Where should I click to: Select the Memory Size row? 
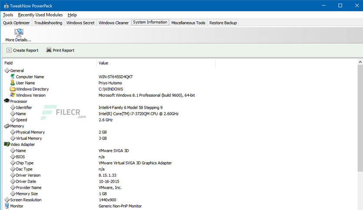click(x=26, y=194)
